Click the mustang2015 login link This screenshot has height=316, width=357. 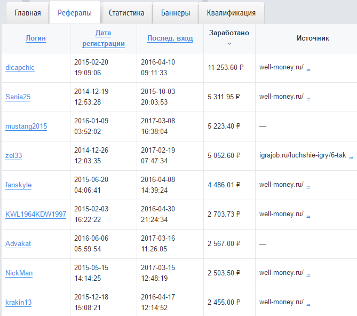[x=26, y=127]
